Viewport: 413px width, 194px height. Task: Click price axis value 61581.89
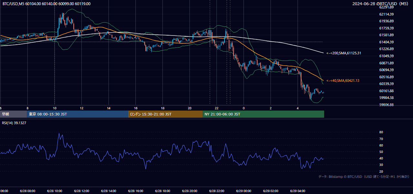[x=386, y=35]
